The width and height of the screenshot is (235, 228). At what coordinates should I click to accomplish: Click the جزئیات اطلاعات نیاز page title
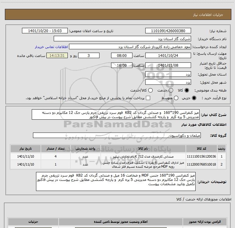(208, 15)
